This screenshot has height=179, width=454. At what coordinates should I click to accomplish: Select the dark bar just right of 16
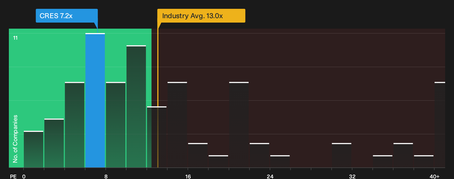point(198,155)
